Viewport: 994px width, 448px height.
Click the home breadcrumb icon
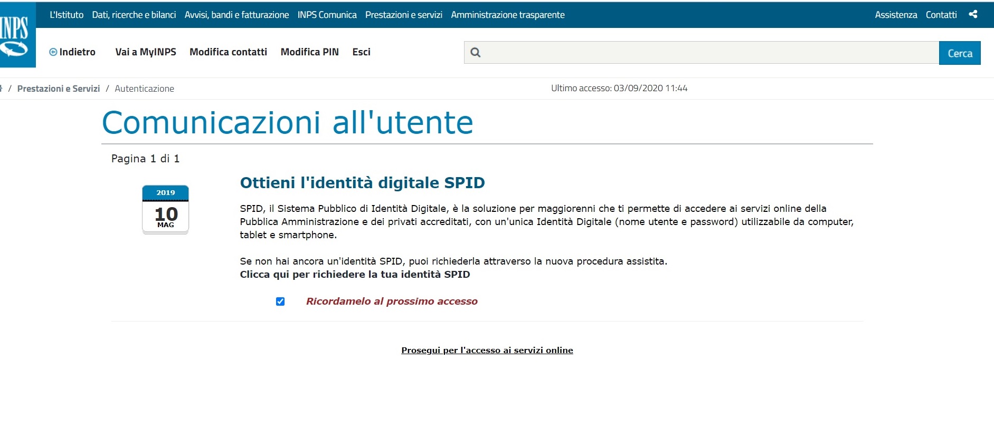pos(1,88)
